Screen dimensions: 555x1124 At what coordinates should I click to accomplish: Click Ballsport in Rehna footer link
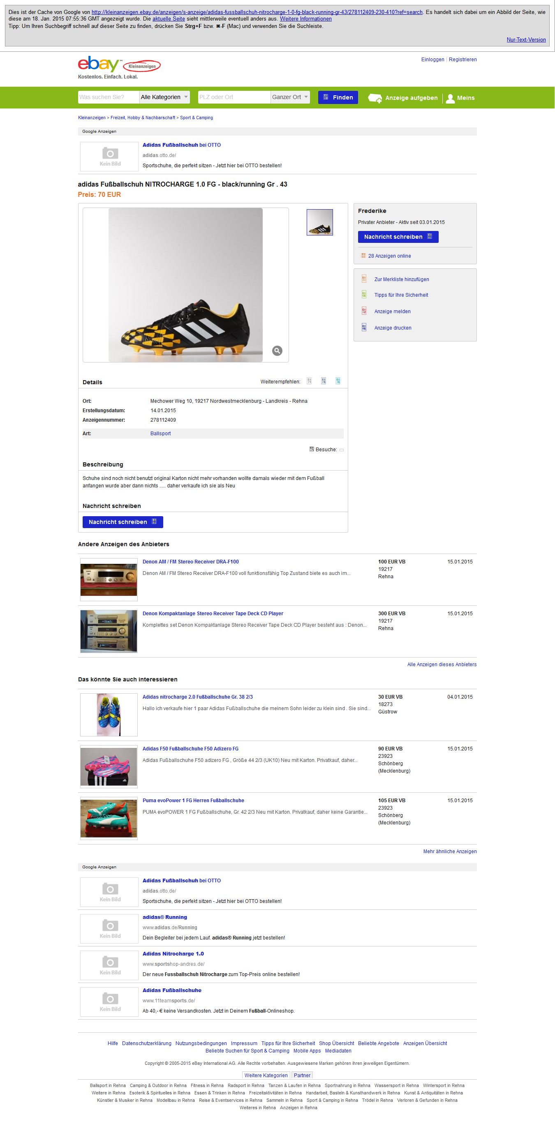point(108,1086)
